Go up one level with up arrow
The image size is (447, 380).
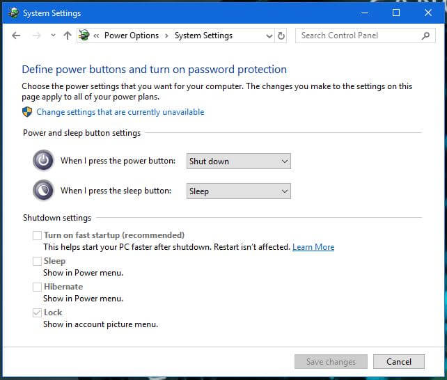[x=68, y=35]
